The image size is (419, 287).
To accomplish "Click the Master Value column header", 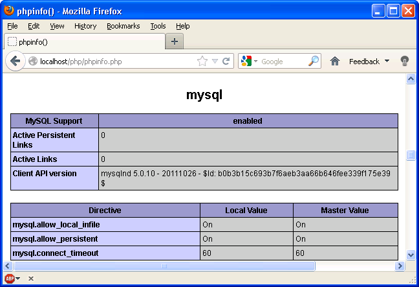I will (345, 211).
